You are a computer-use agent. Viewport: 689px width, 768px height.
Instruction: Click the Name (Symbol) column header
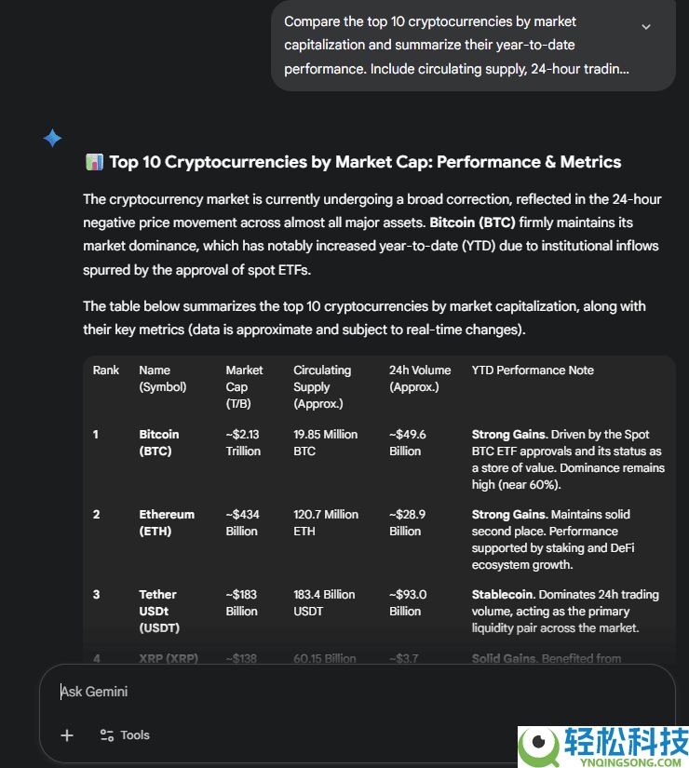click(x=163, y=379)
